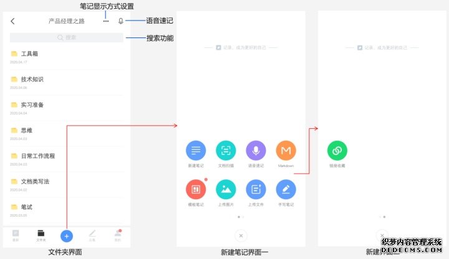Choose the orange Markdown icon
Screen dimensions: 449x259
coord(286,151)
